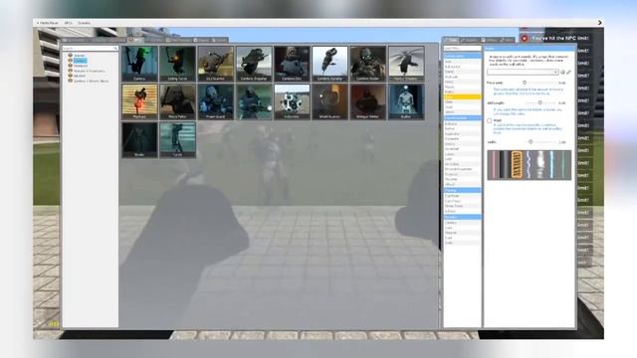Click the arrow at top-right of menu bar
Screen dimensions: 637x358
[599, 23]
